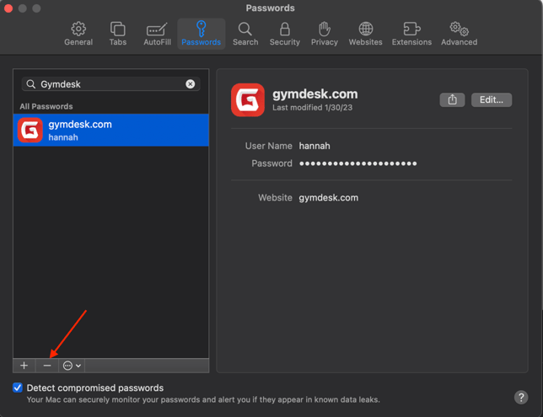This screenshot has width=543, height=417.
Task: Open the Advanced gears icon tab
Action: click(x=459, y=34)
